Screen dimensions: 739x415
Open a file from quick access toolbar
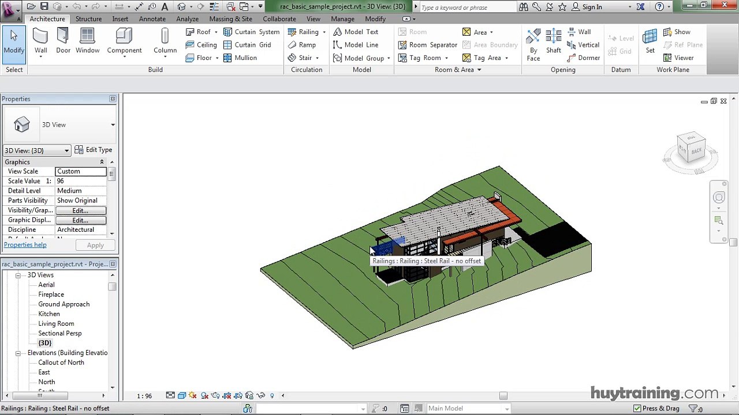tap(31, 7)
